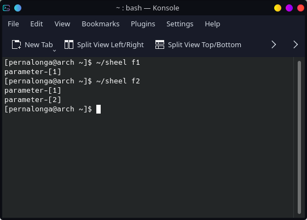Open the File menu
This screenshot has height=220, width=307.
(13, 24)
